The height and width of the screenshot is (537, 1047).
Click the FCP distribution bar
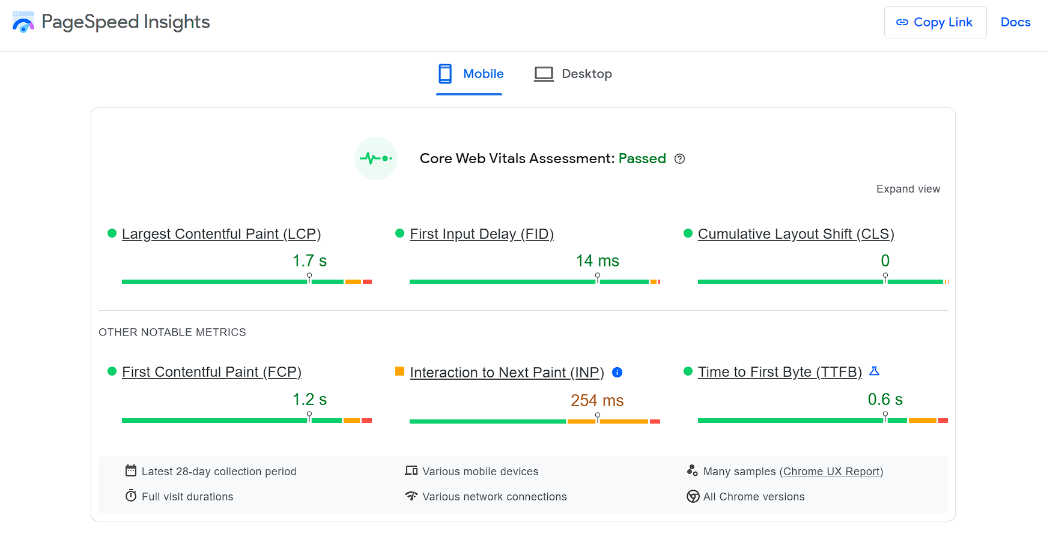pyautogui.click(x=247, y=421)
